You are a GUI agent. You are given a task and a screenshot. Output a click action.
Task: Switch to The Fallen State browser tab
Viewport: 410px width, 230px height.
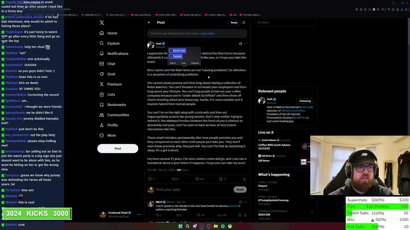251,15
